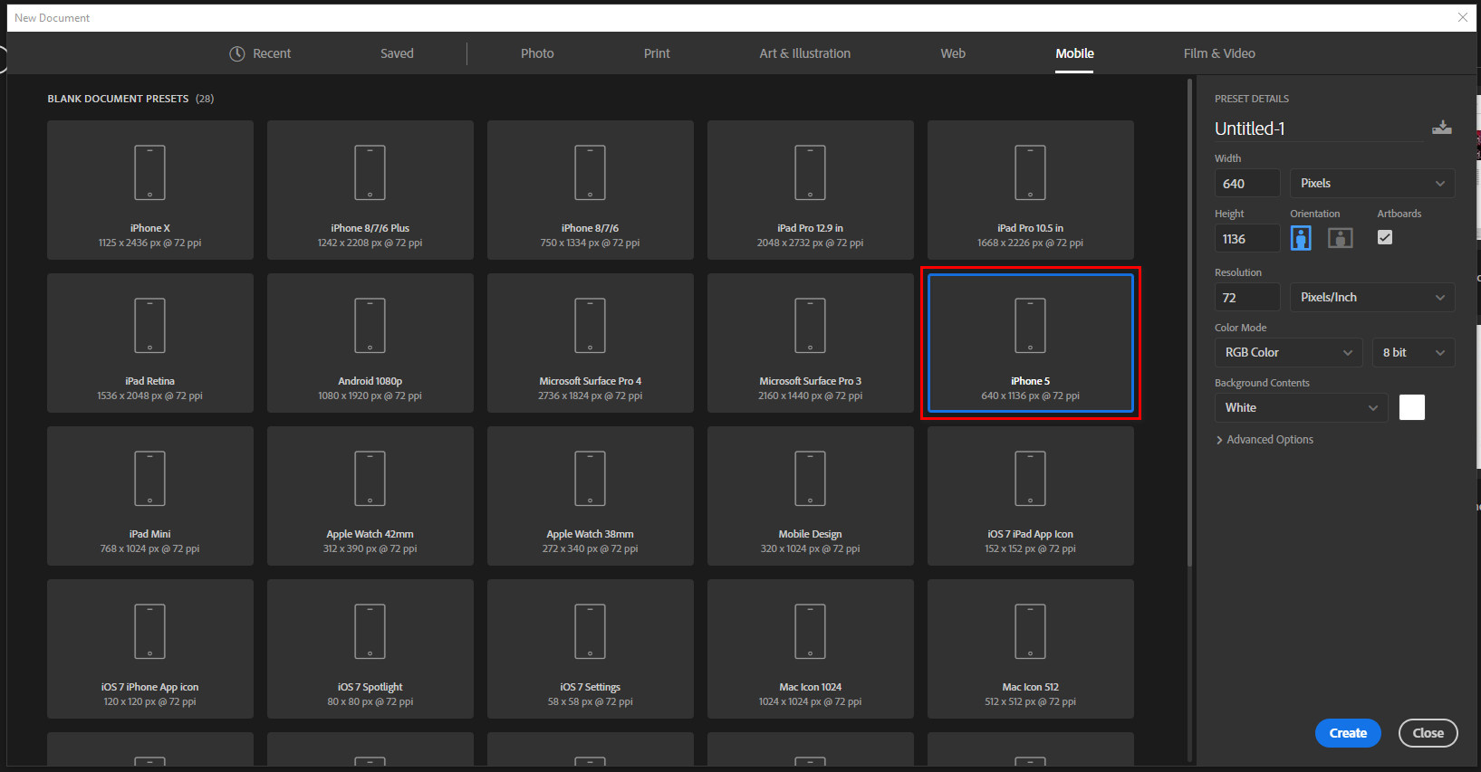Select portrait orientation

tap(1301, 238)
